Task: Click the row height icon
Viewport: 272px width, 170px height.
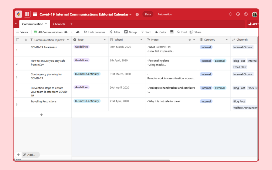Action: tap(172, 32)
